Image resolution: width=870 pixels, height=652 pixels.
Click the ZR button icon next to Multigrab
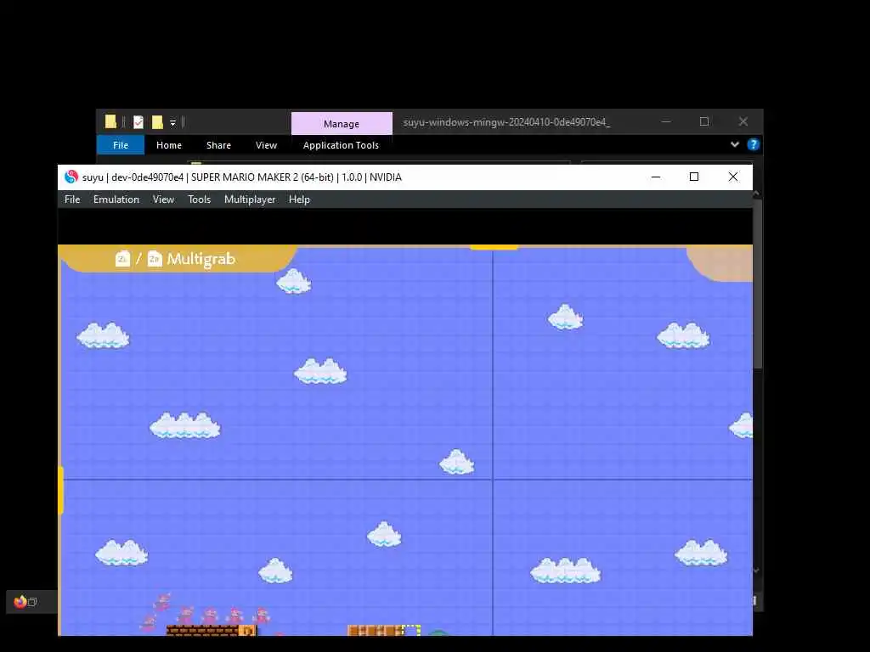155,259
